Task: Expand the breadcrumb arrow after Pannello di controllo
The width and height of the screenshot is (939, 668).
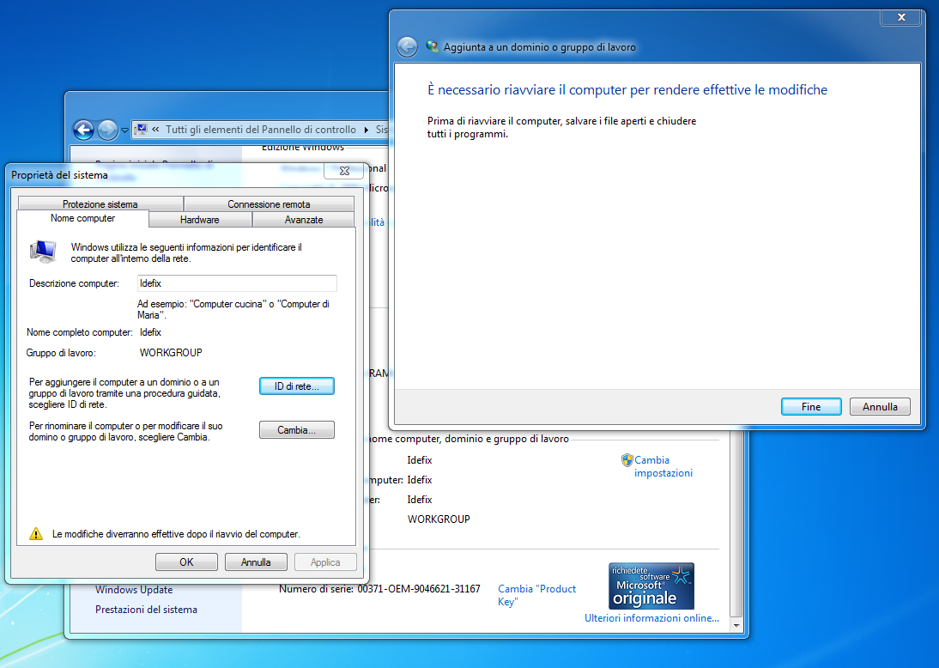Action: pos(367,130)
